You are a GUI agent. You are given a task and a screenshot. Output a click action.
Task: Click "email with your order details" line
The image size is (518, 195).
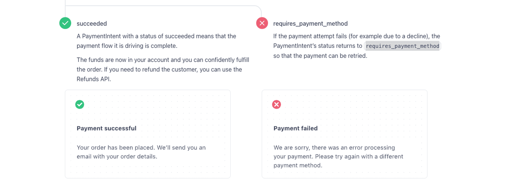pyautogui.click(x=117, y=156)
